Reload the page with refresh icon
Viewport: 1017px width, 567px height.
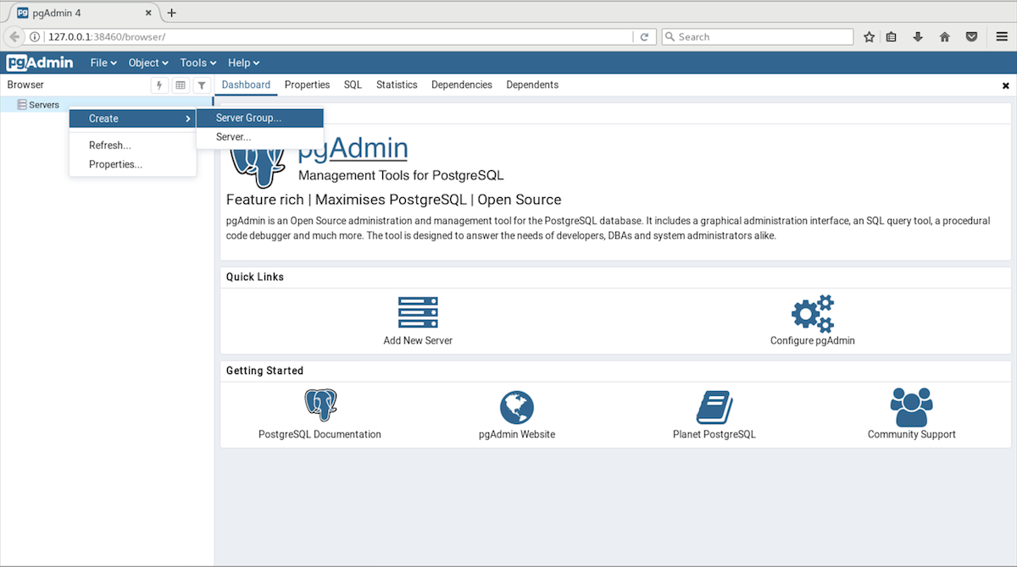[644, 37]
